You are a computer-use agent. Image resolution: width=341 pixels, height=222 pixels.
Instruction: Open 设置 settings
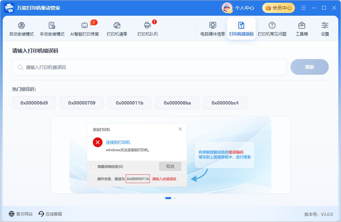325,29
